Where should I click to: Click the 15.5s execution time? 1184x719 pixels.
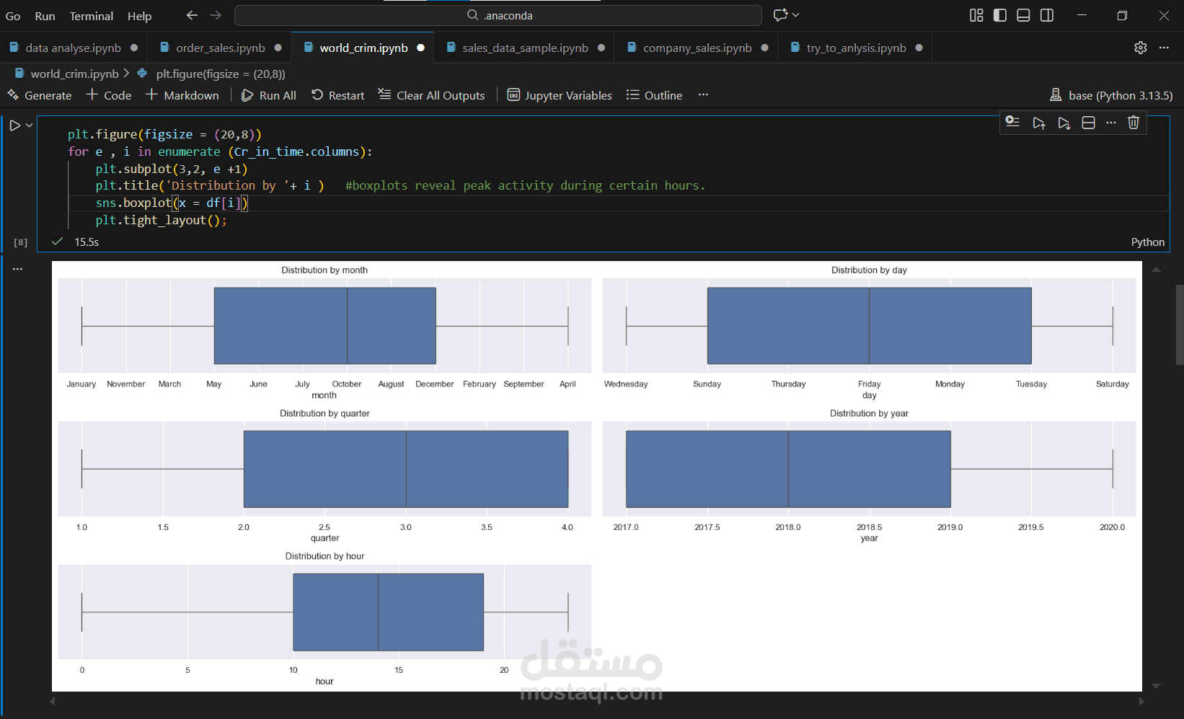tap(87, 242)
